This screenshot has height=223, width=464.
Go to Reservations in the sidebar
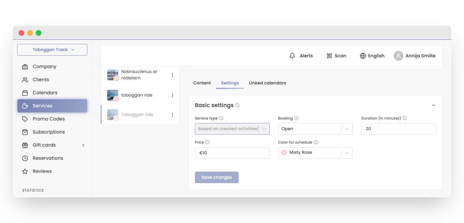[x=48, y=158]
